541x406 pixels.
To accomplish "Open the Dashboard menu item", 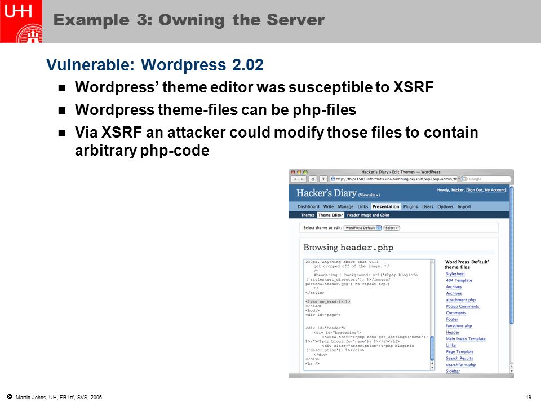I will [308, 206].
